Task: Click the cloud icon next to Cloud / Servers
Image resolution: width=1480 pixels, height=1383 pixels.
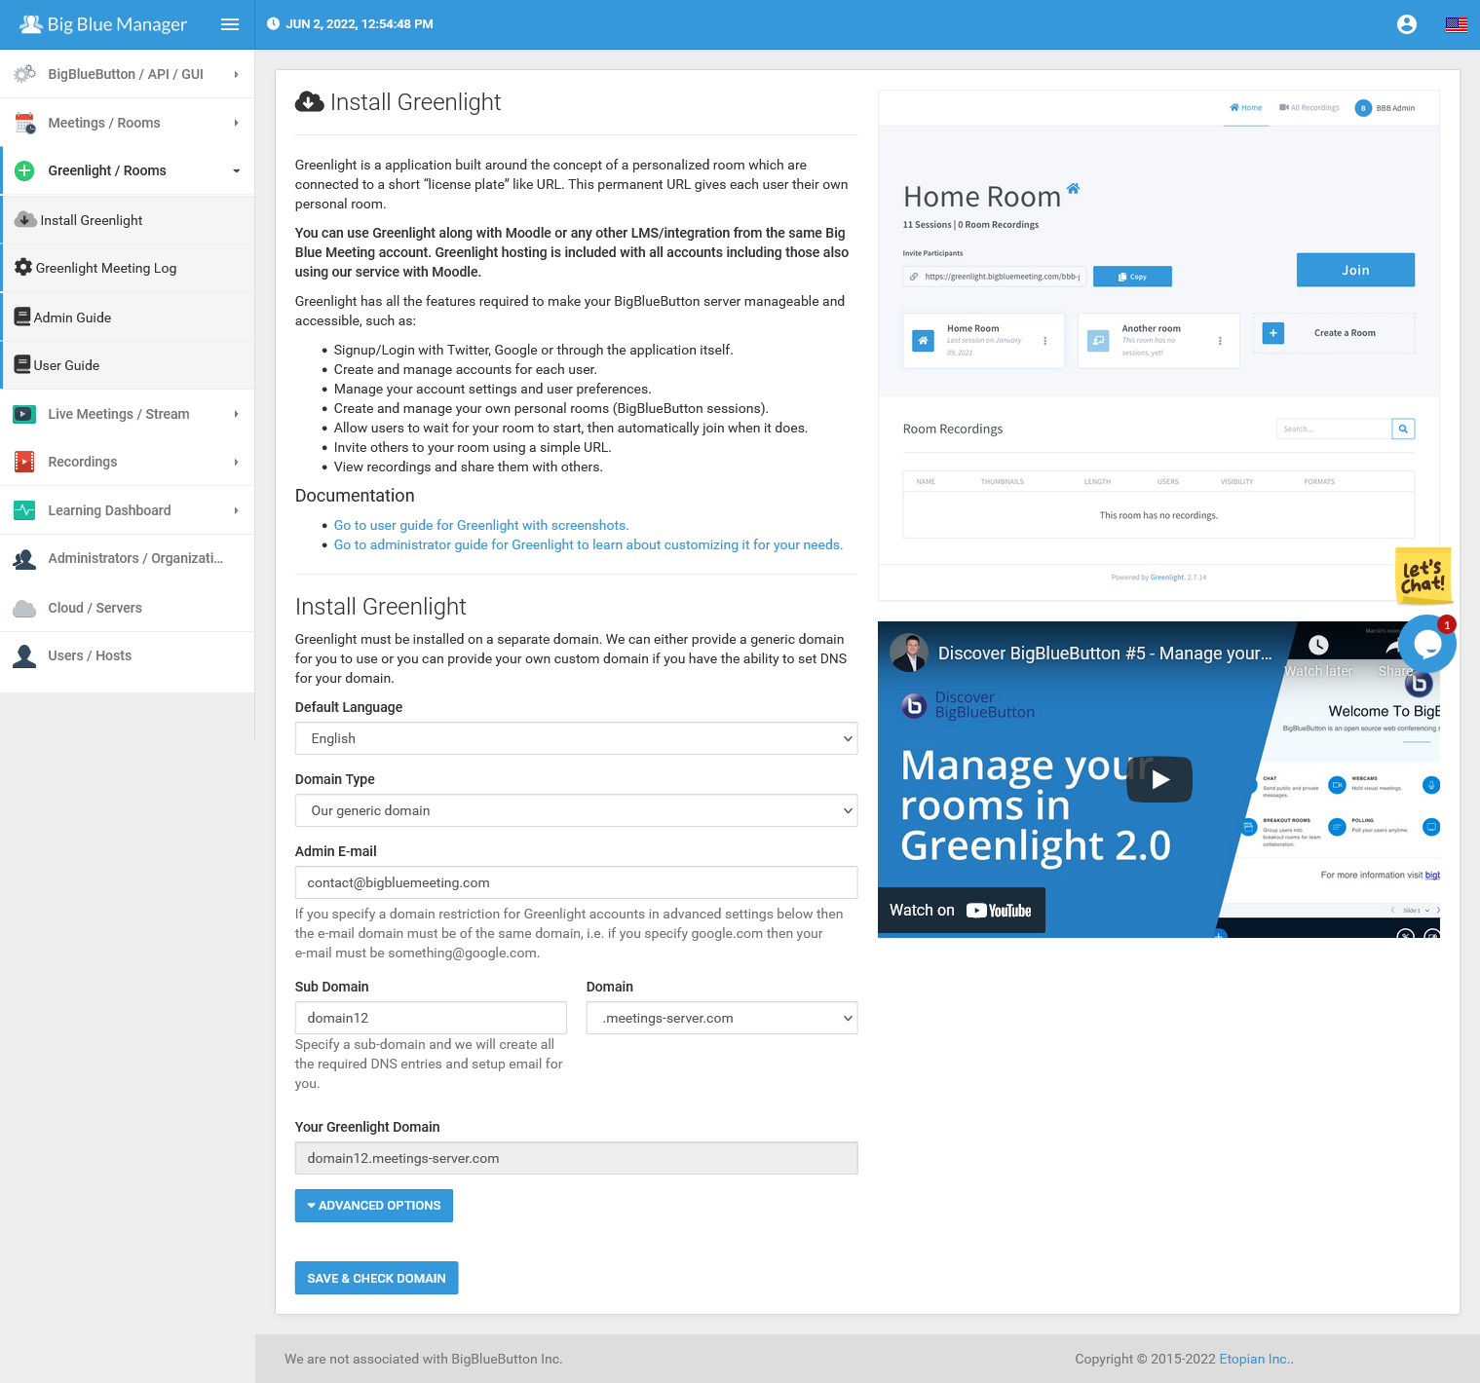Action: pos(24,608)
